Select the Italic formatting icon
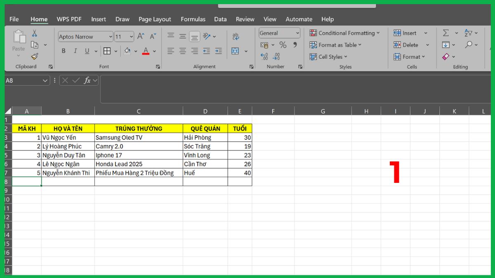 tap(75, 51)
